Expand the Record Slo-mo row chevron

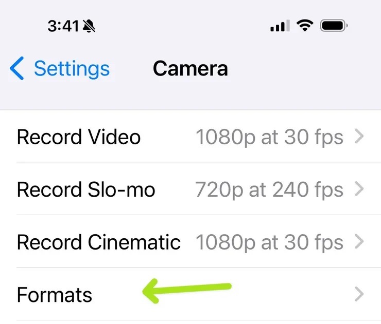click(x=359, y=190)
